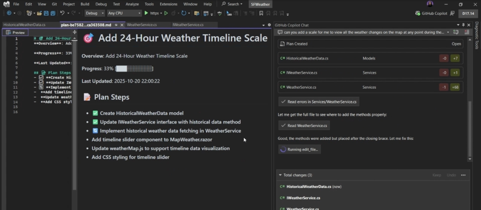The image size is (481, 210).
Task: Click Open on the Plan Created card
Action: [456, 44]
